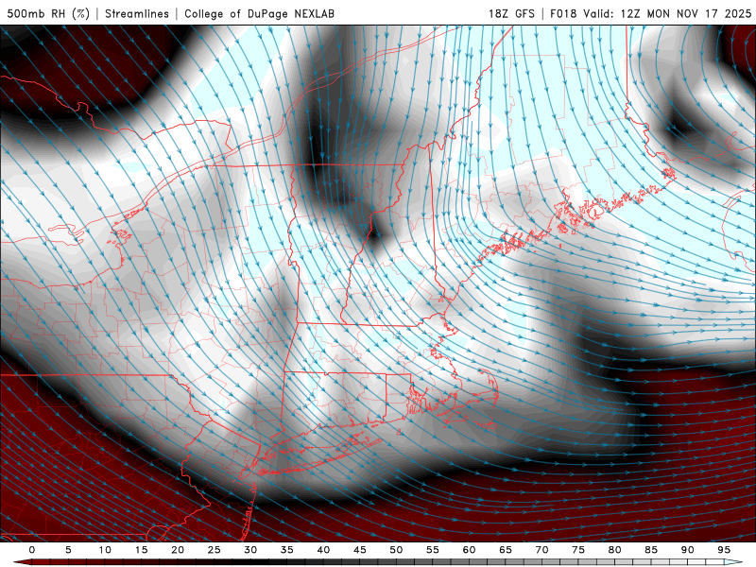Click the colorbar value label "70"
The image size is (756, 567).
pyautogui.click(x=541, y=550)
